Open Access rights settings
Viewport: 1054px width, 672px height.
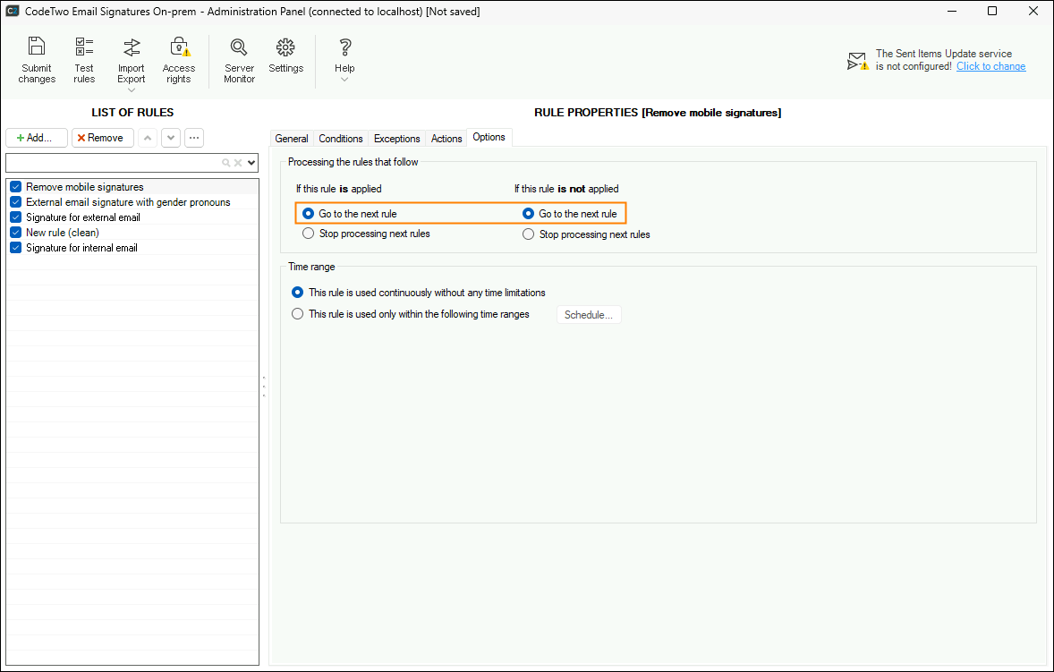click(179, 60)
